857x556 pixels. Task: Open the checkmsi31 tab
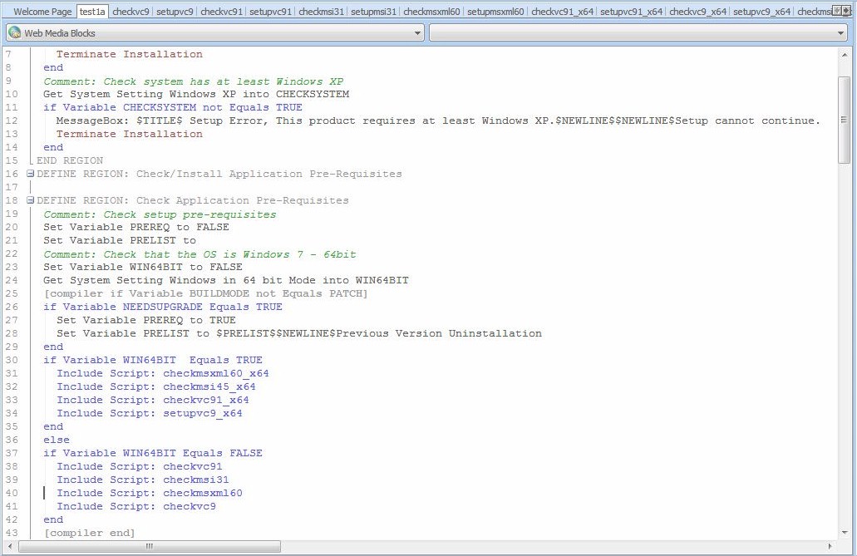point(322,12)
